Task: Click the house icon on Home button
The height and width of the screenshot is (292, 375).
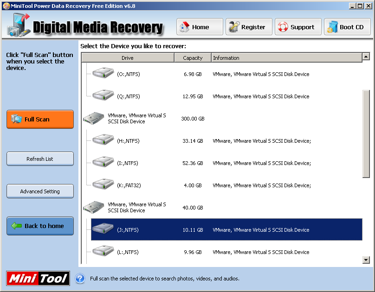Action: pyautogui.click(x=184, y=27)
